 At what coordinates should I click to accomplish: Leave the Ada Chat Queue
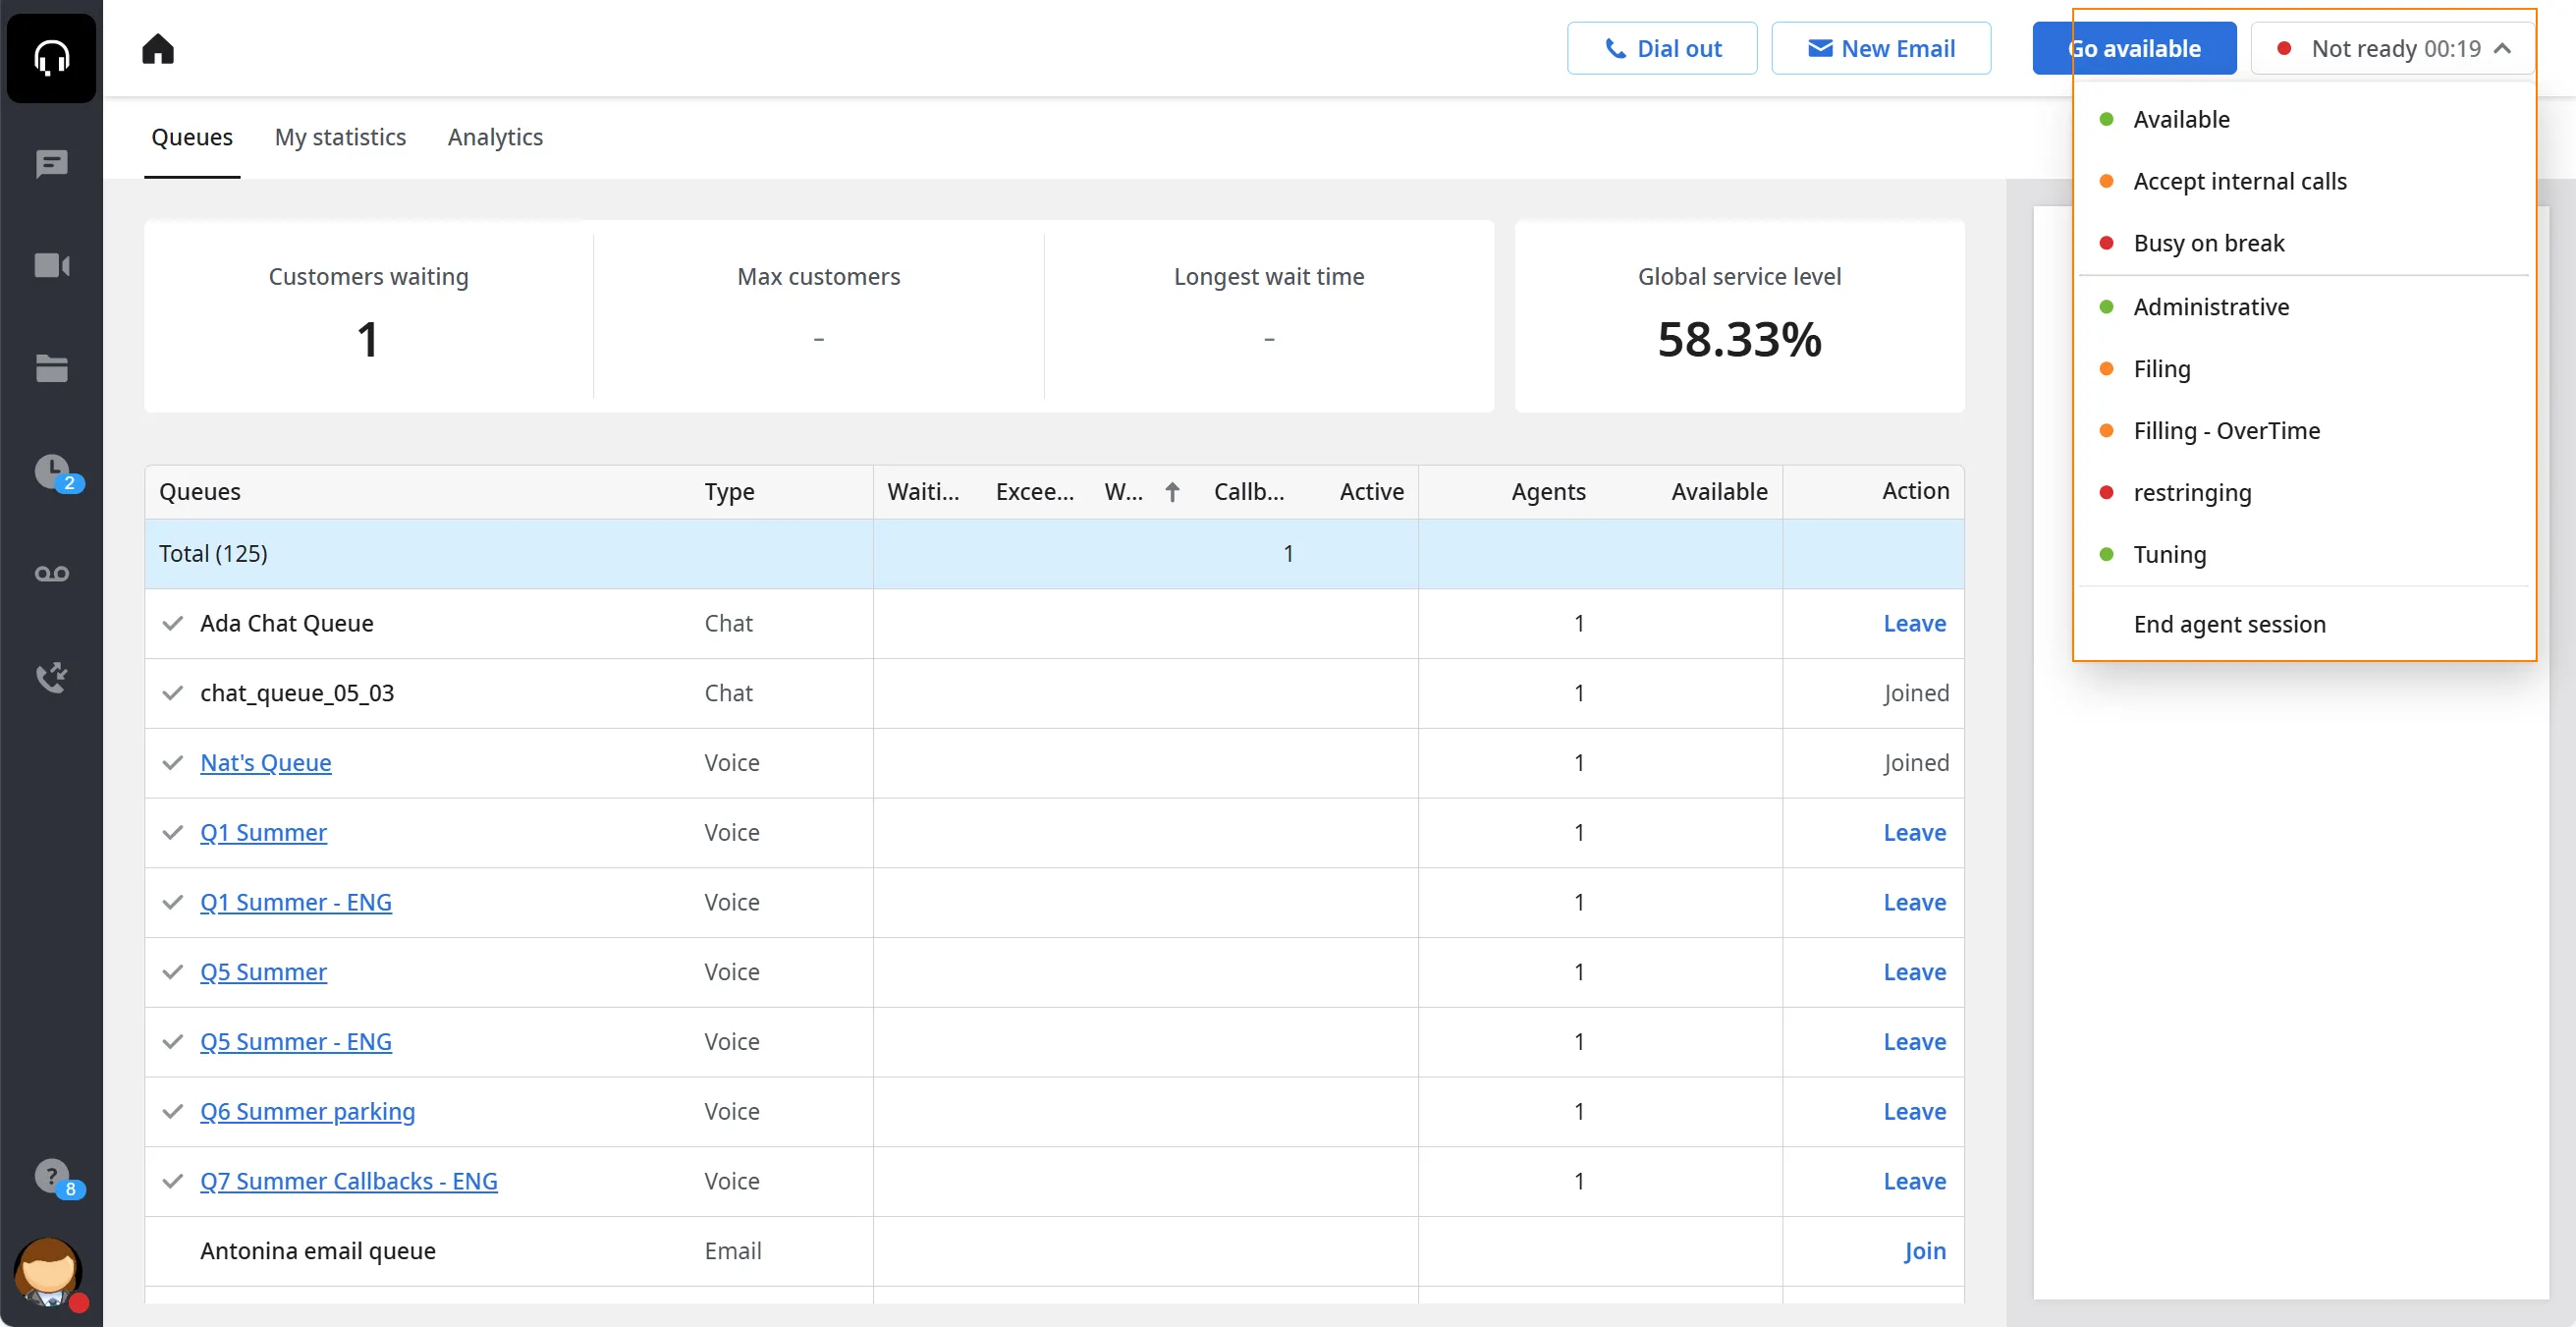pyautogui.click(x=1914, y=623)
